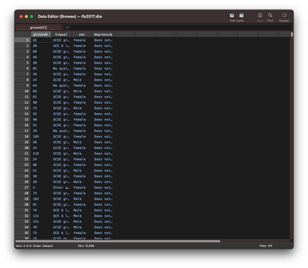Click the 'Filter: Off' status indicator

coord(266,246)
